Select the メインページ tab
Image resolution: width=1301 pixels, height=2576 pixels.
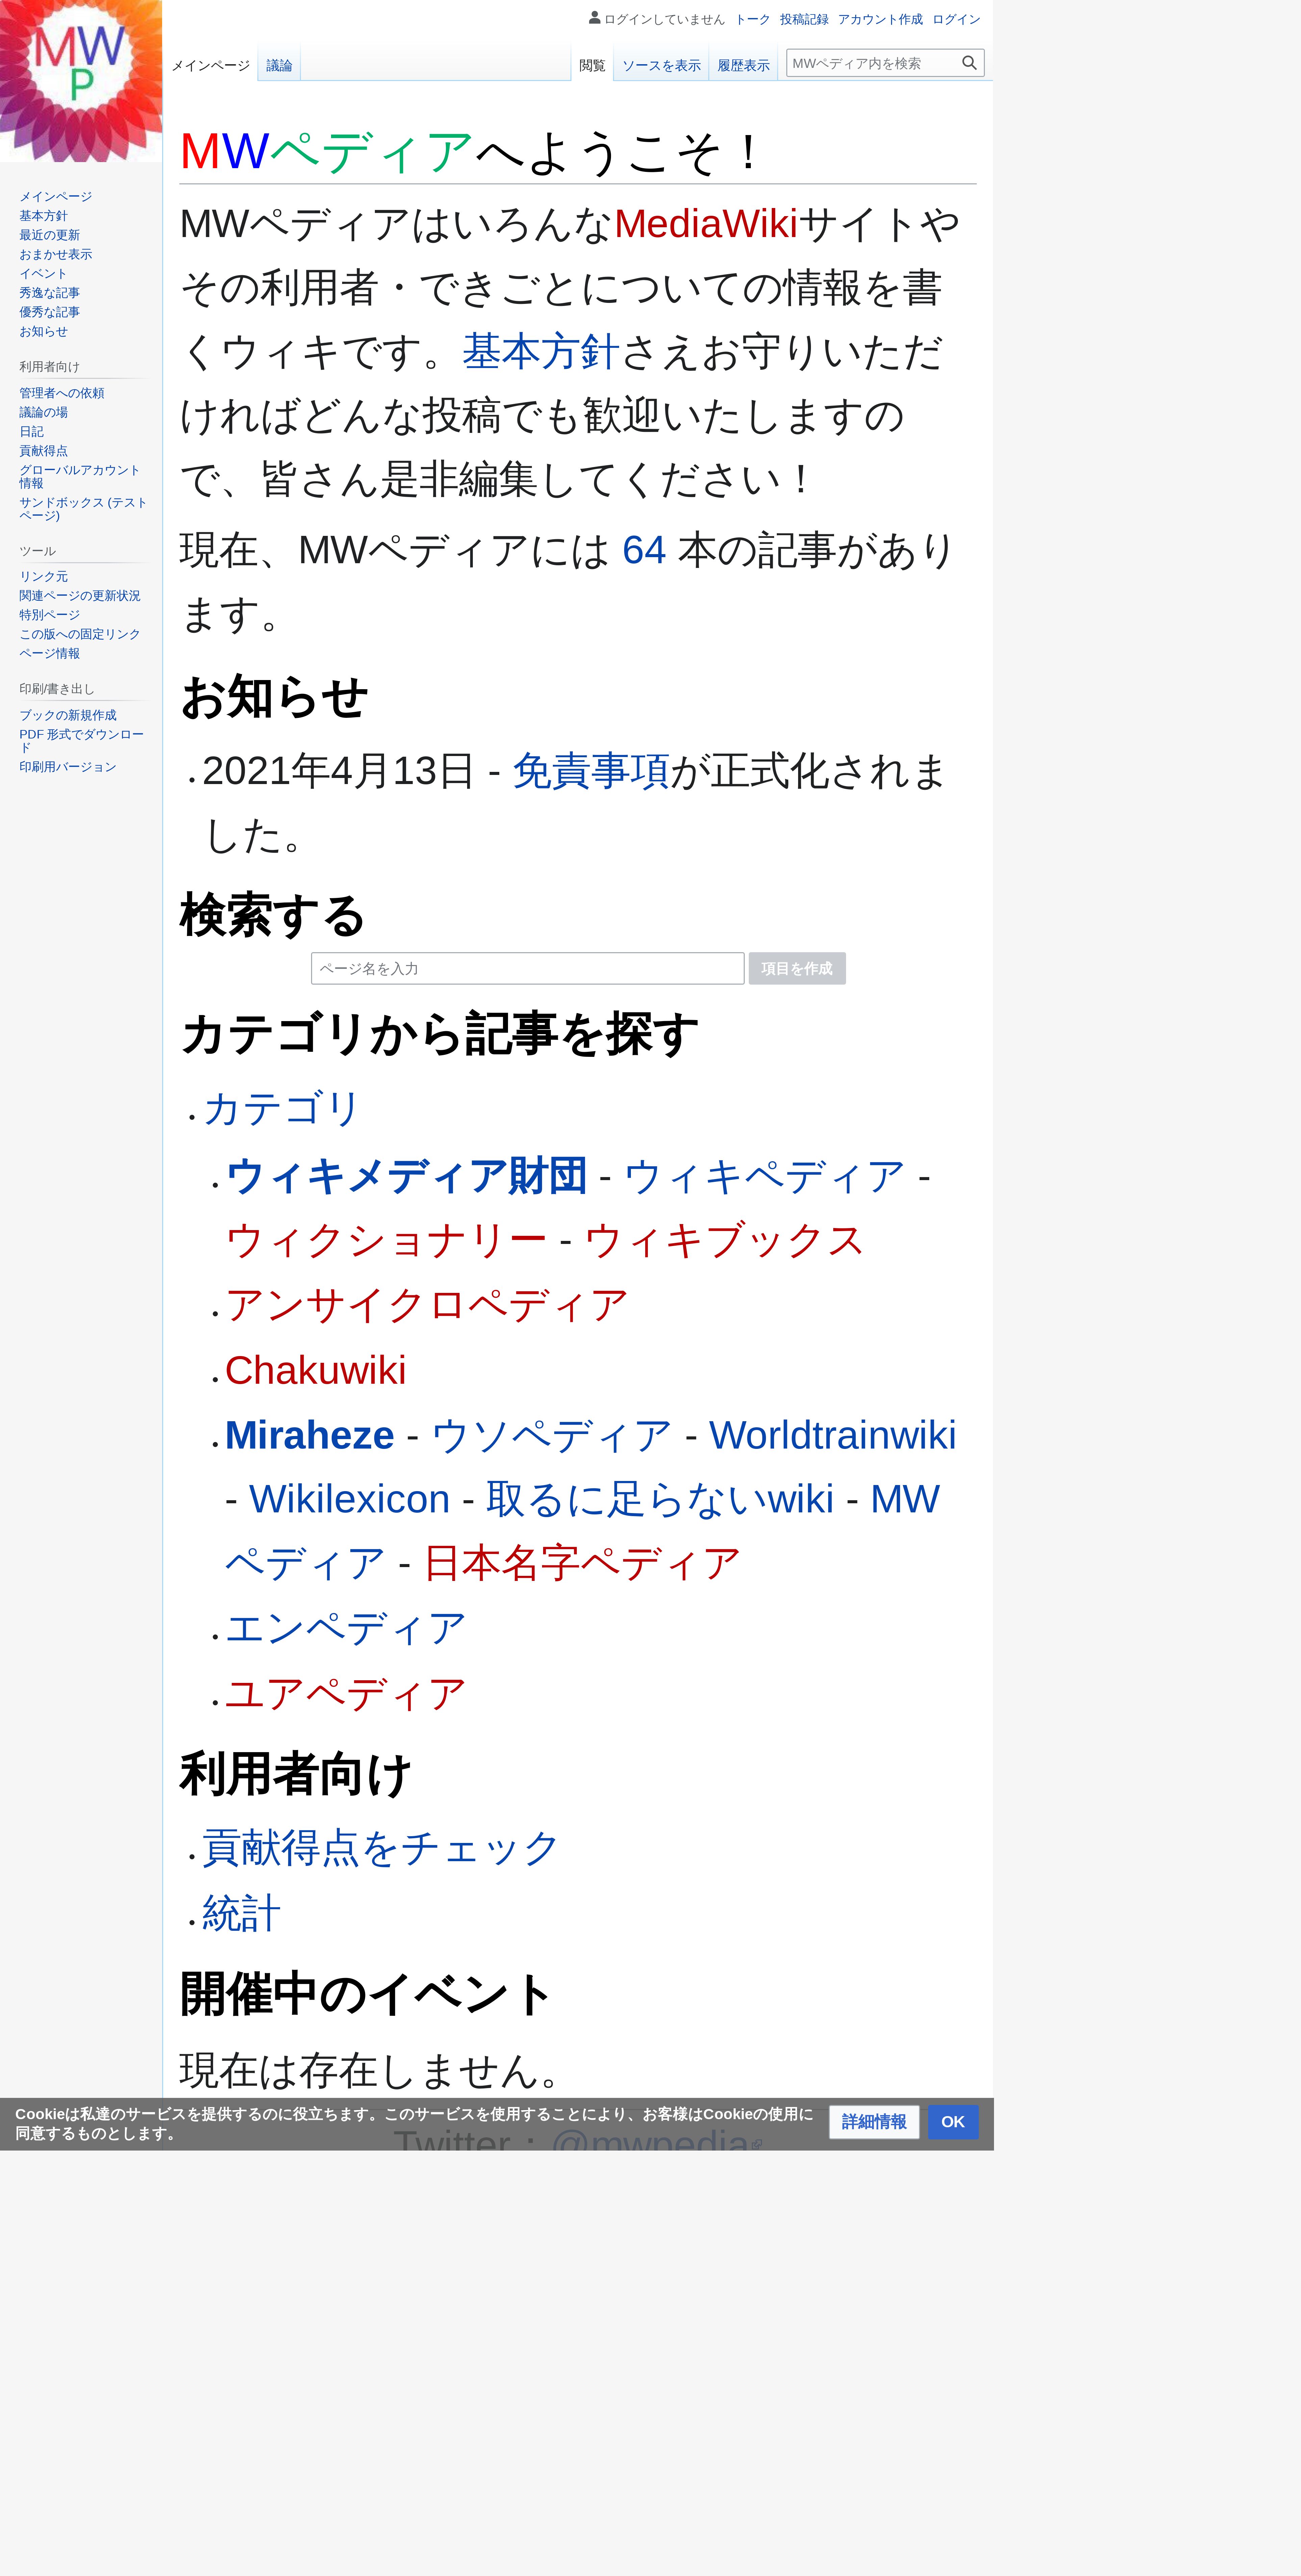click(210, 66)
